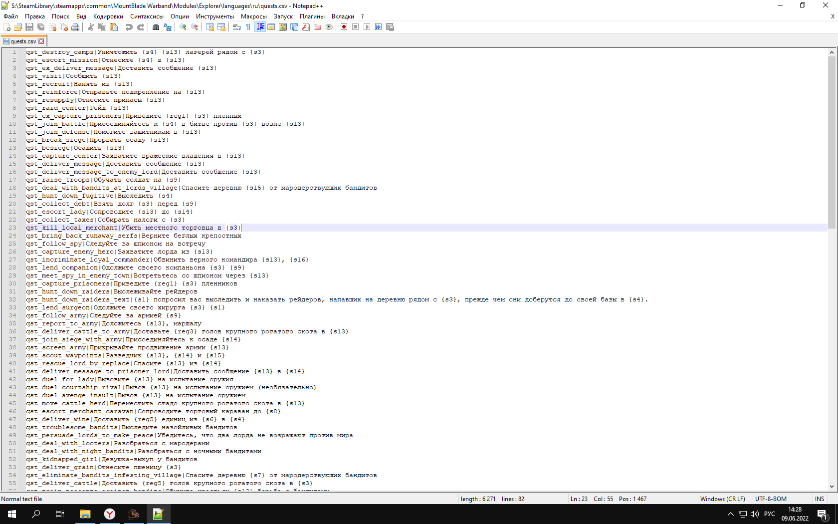
Task: Open the Поиск menu
Action: coord(60,16)
